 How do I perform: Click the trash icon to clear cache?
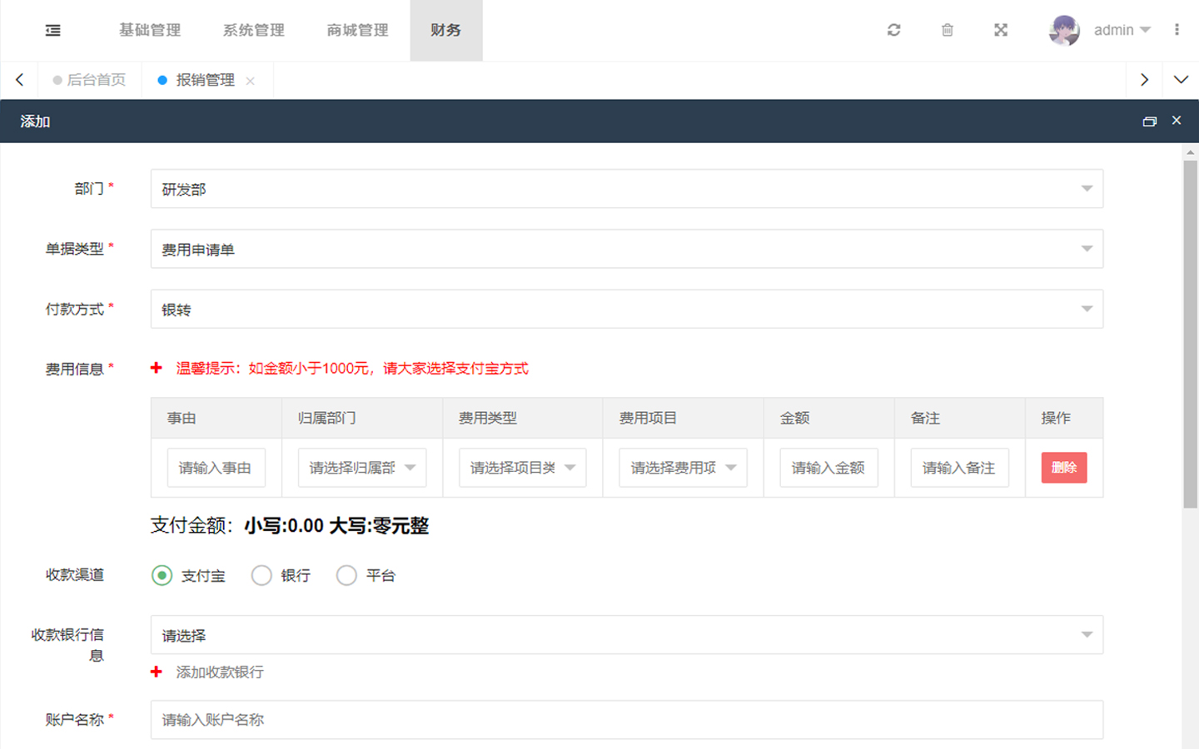coord(947,30)
